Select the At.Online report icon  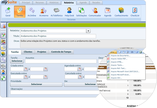pos(32,12)
